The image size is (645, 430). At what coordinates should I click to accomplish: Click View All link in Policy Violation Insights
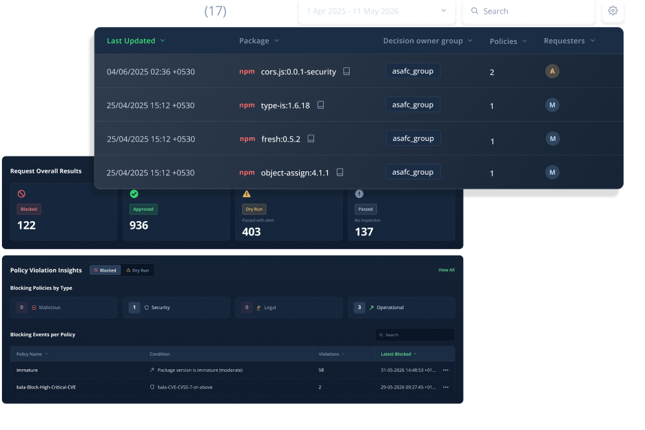(x=446, y=270)
